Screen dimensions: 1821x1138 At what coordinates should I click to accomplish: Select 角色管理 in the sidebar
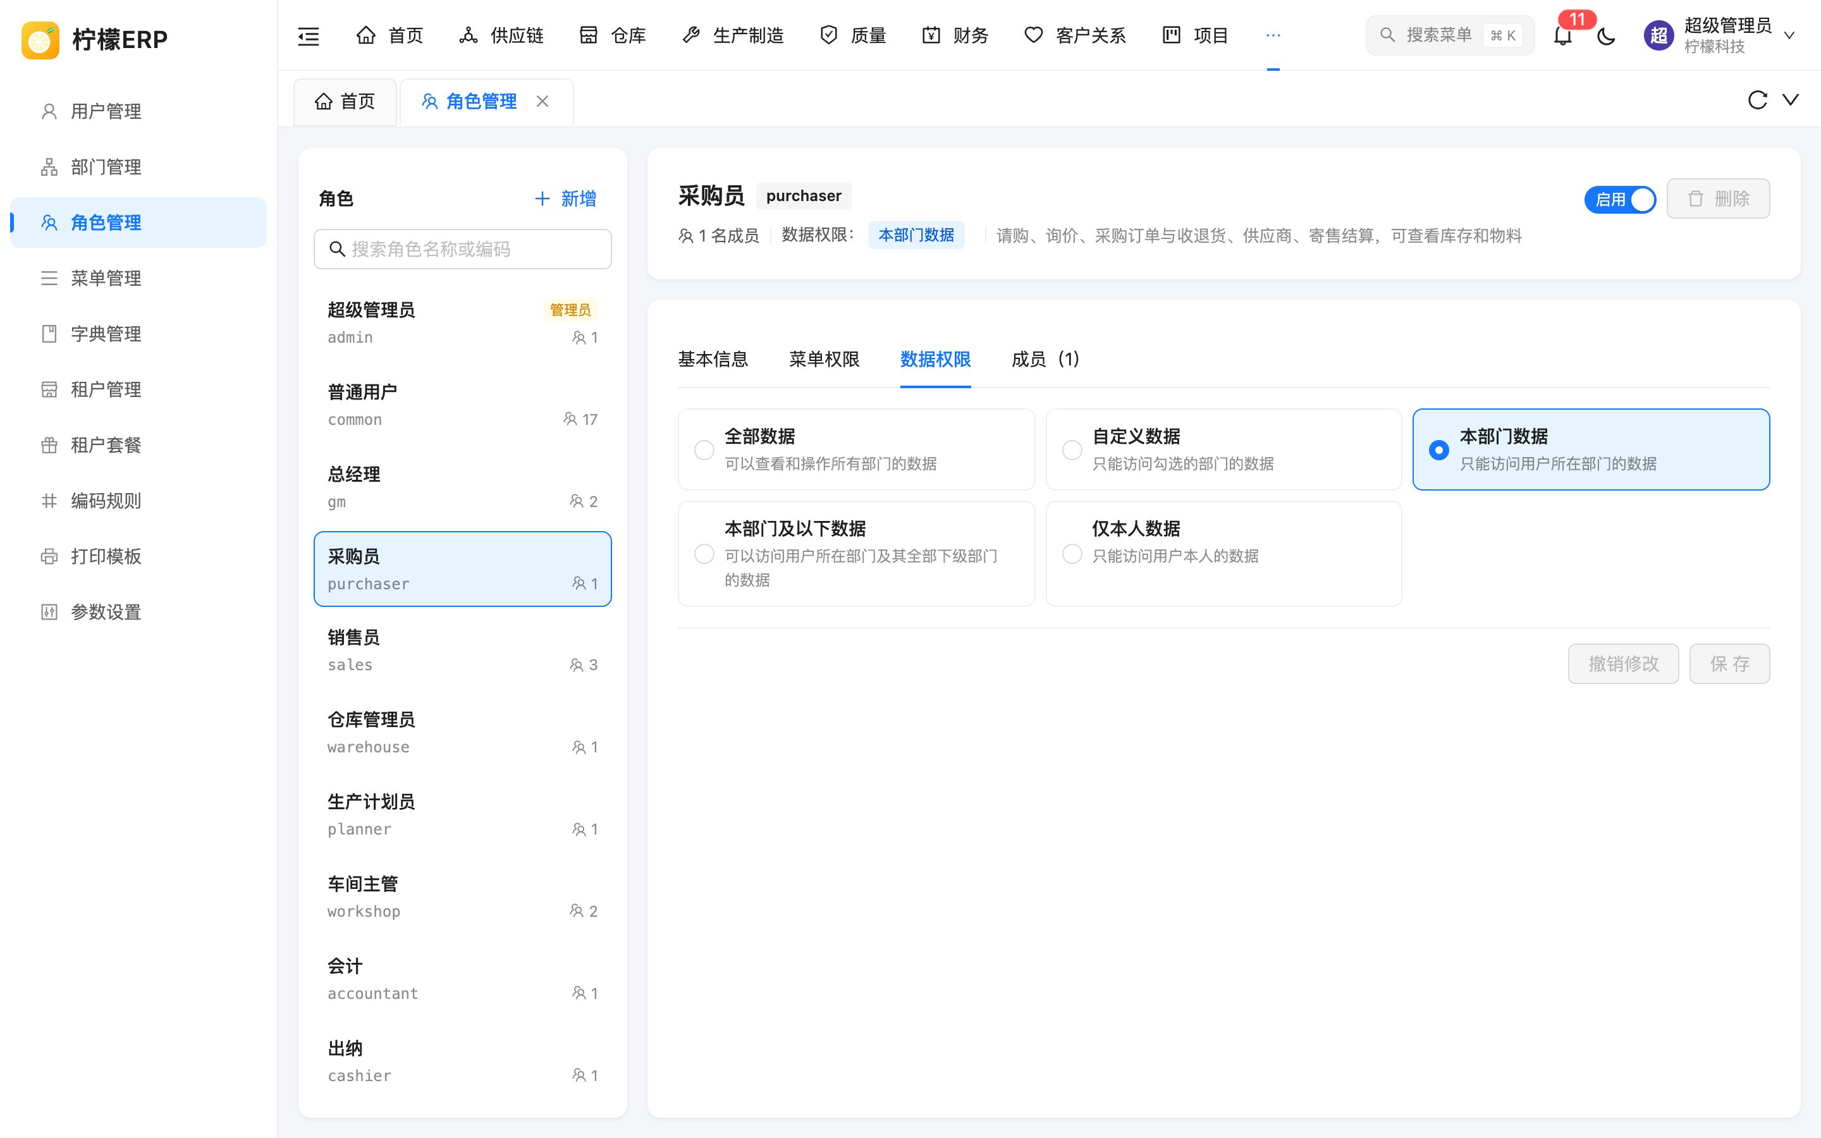pos(138,223)
